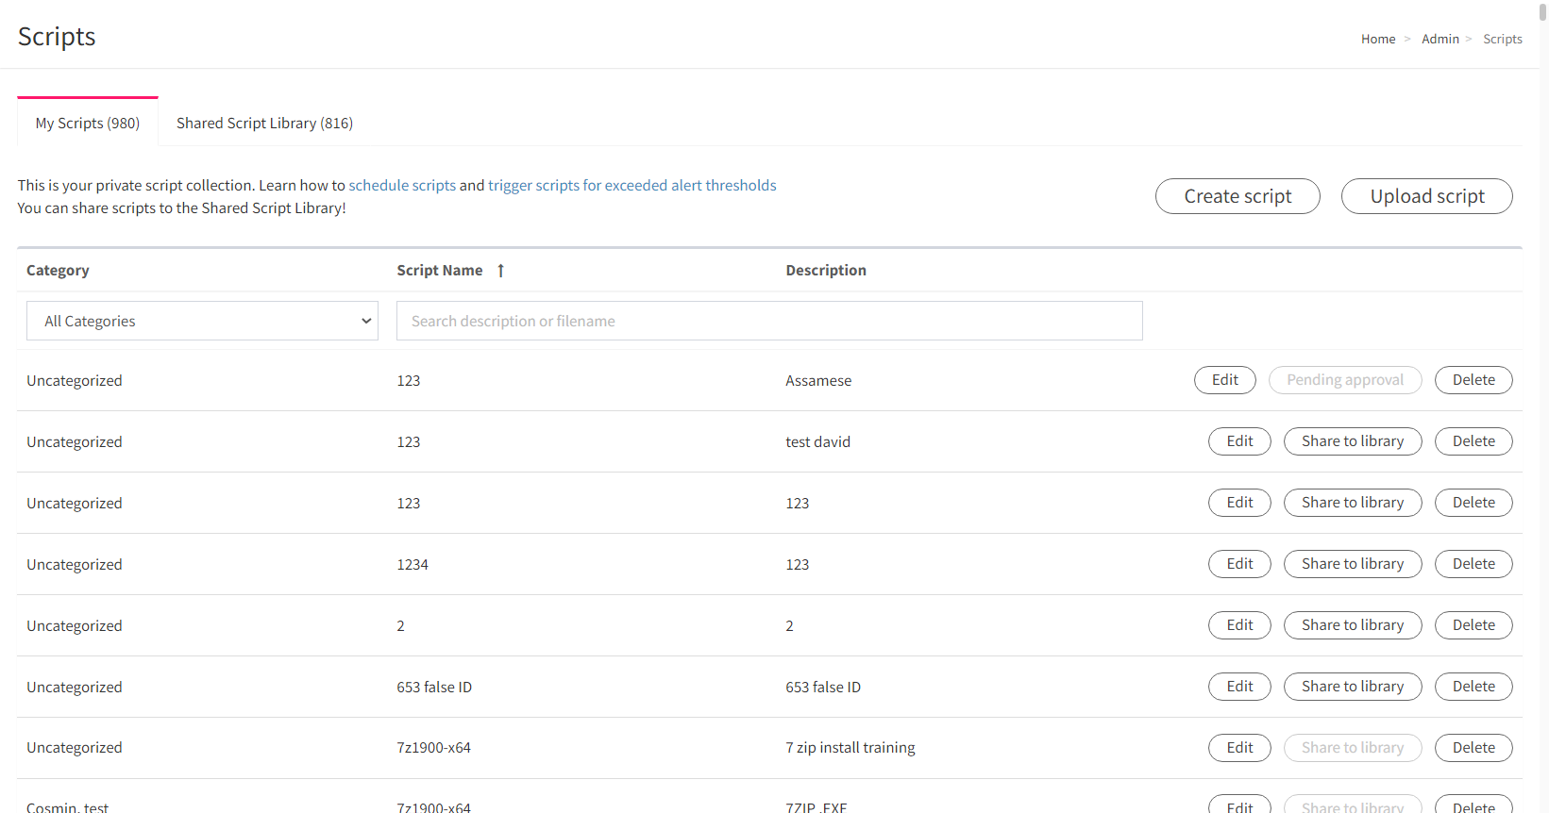The width and height of the screenshot is (1549, 813).
Task: Click the Upload script button
Action: [x=1427, y=196]
